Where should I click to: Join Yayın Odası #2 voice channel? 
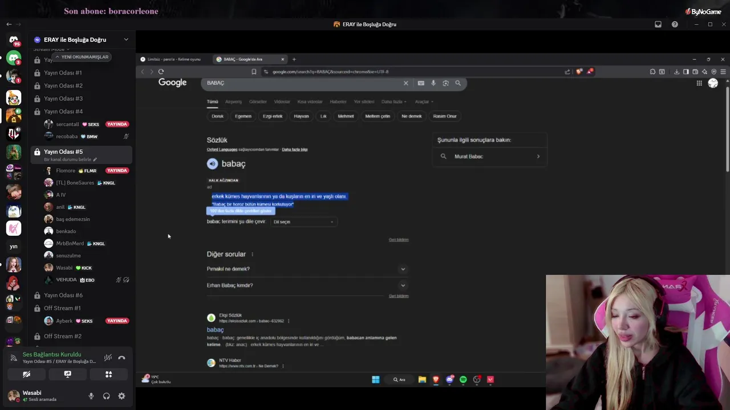(x=63, y=85)
